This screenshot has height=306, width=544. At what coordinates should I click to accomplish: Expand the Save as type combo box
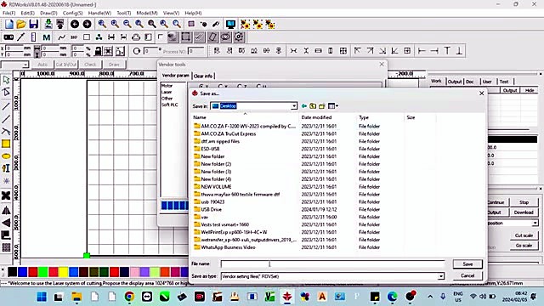pos(440,276)
